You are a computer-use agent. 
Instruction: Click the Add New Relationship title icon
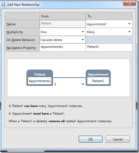click(3, 5)
